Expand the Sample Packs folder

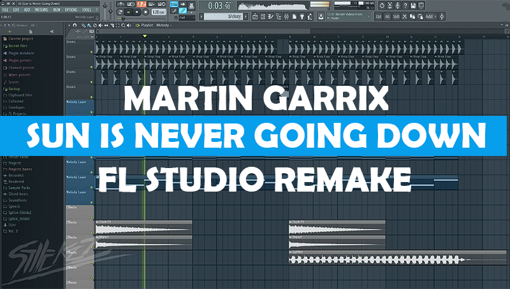pyautogui.click(x=17, y=188)
